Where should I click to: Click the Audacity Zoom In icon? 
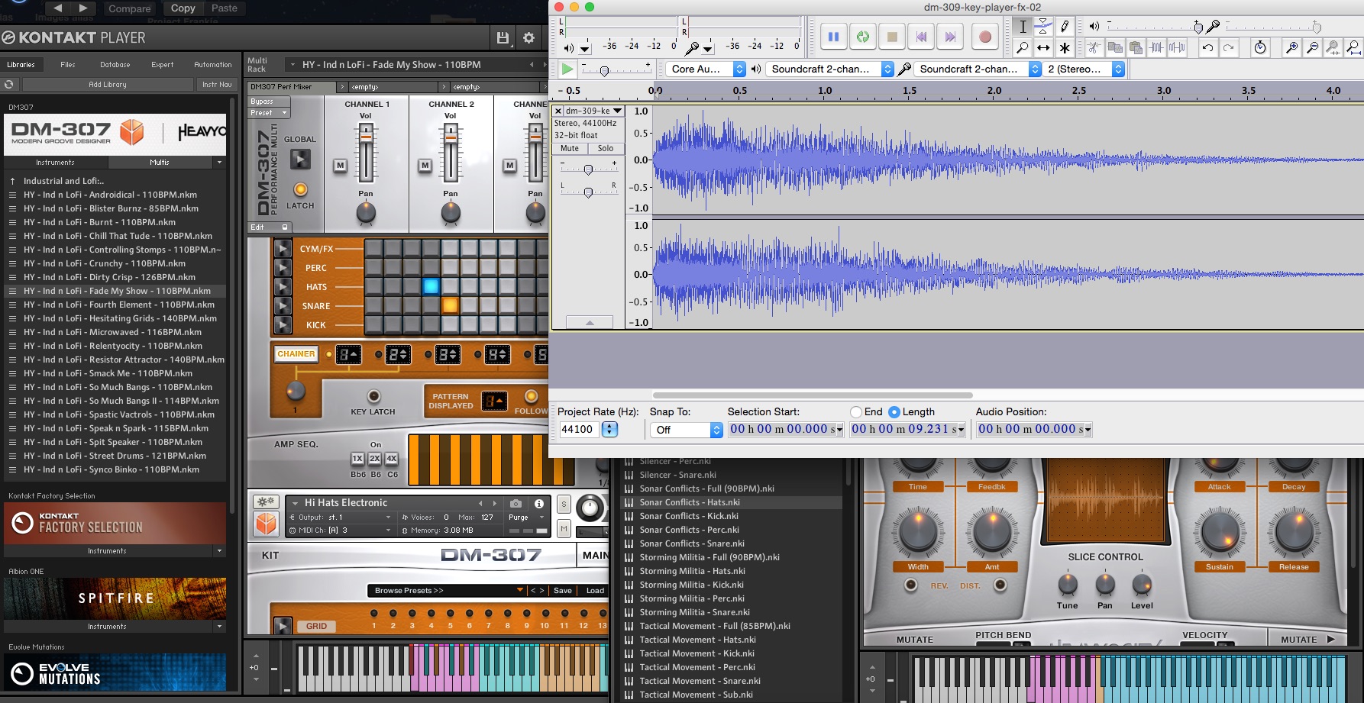pos(1291,47)
